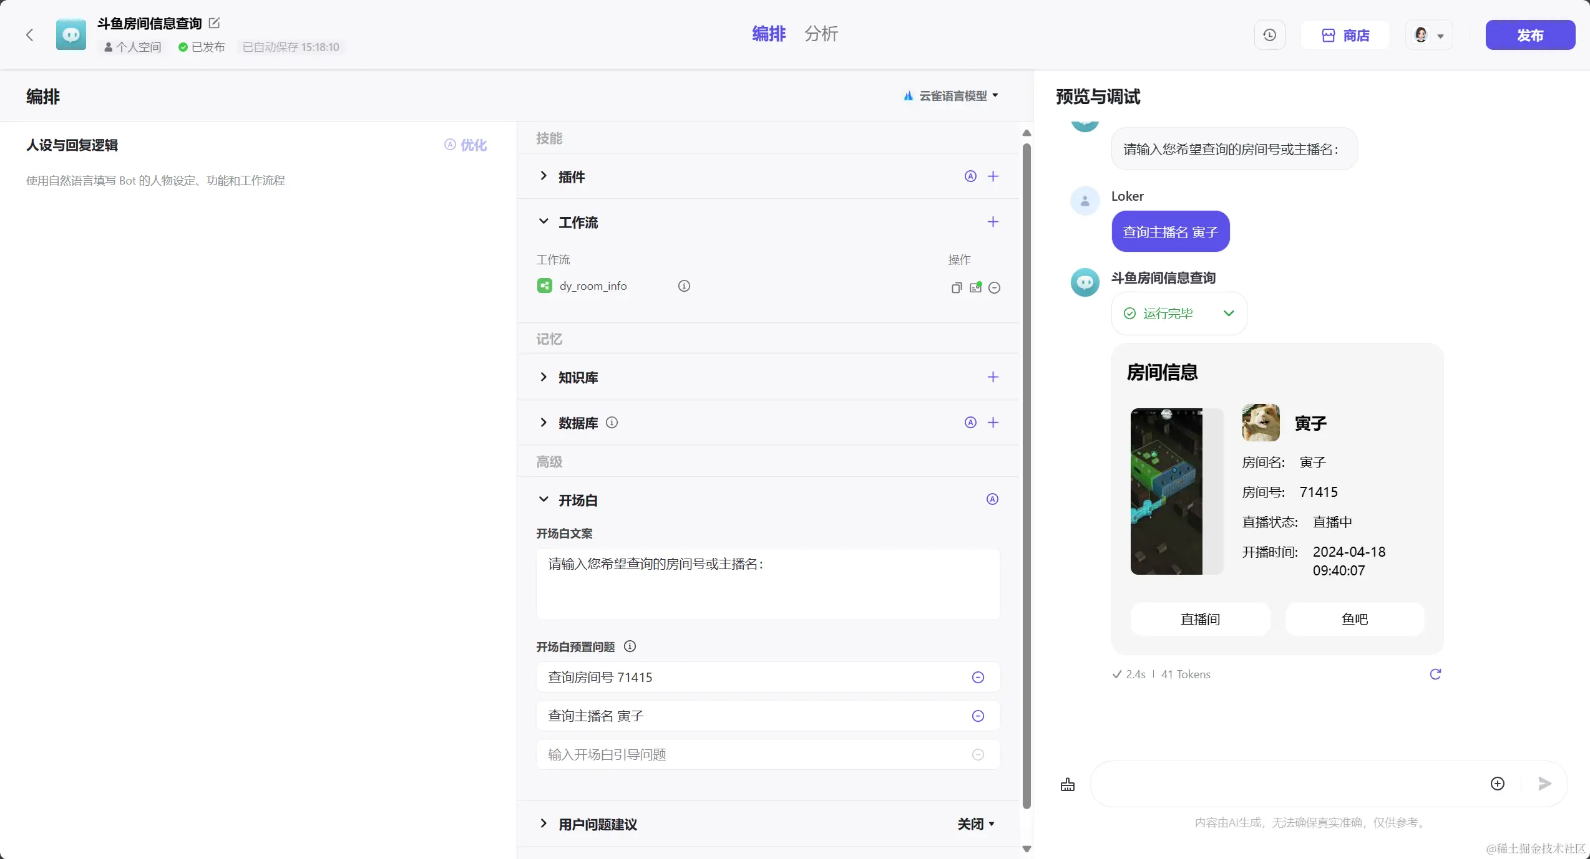Edit the bot name pencil icon
Viewport: 1590px width, 859px height.
(214, 23)
